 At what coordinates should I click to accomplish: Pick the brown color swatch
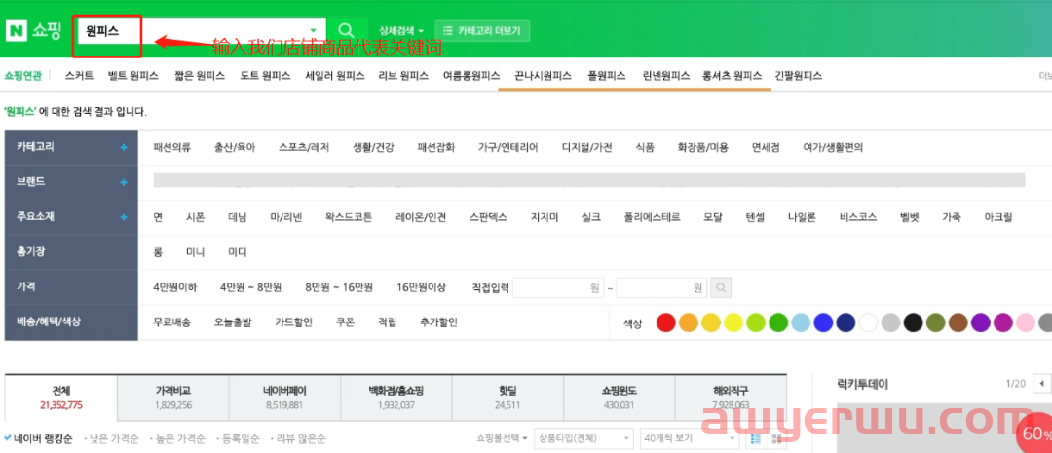pyautogui.click(x=958, y=322)
